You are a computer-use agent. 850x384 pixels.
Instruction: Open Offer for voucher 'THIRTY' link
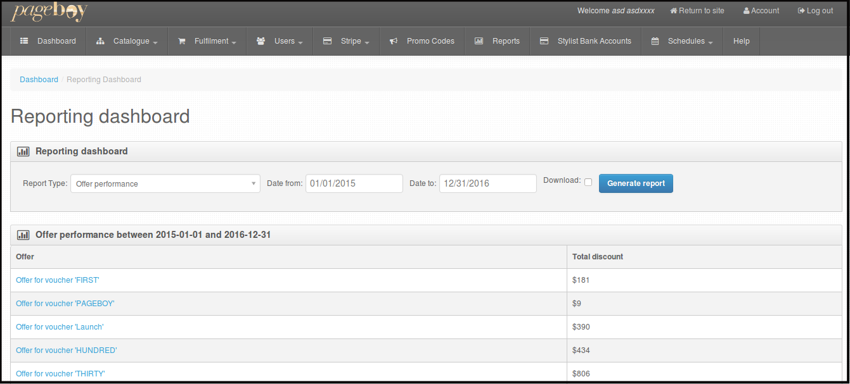[60, 374]
